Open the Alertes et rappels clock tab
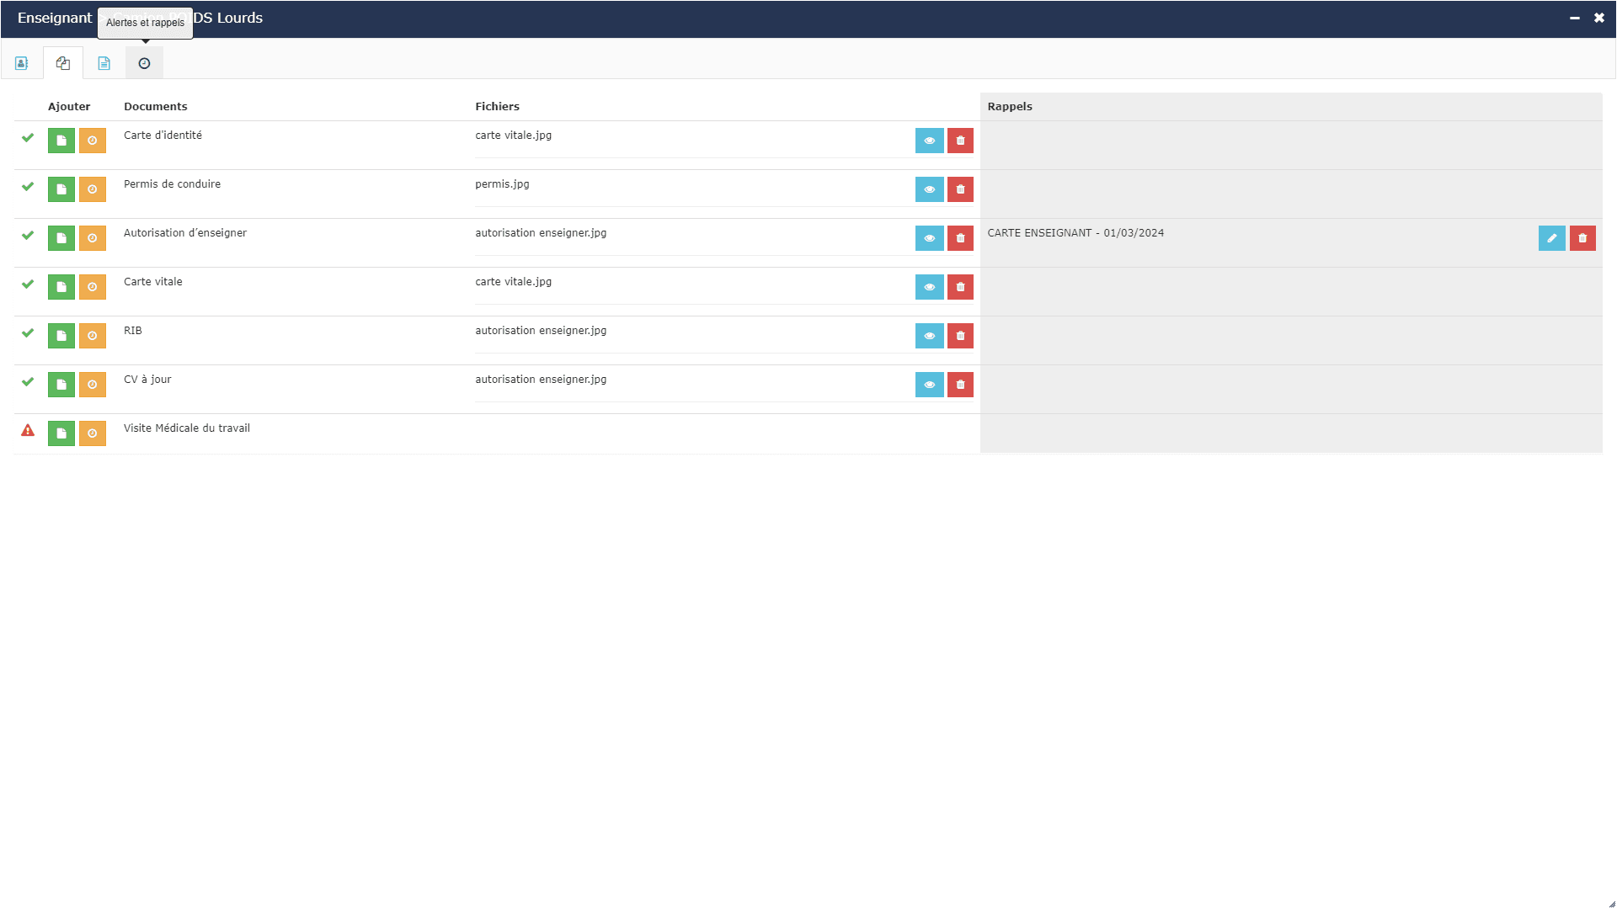This screenshot has height=909, width=1617. (144, 63)
